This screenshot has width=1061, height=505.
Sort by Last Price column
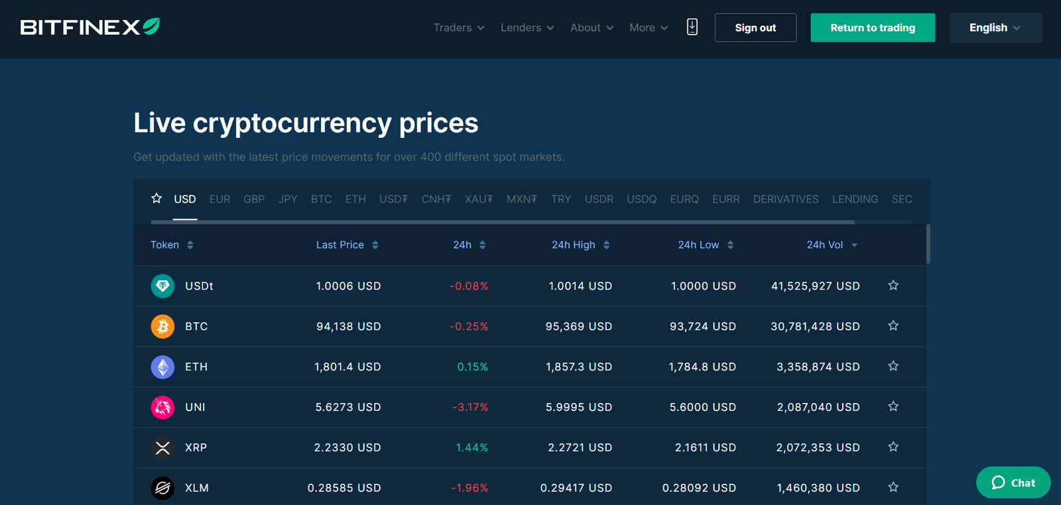tap(347, 245)
